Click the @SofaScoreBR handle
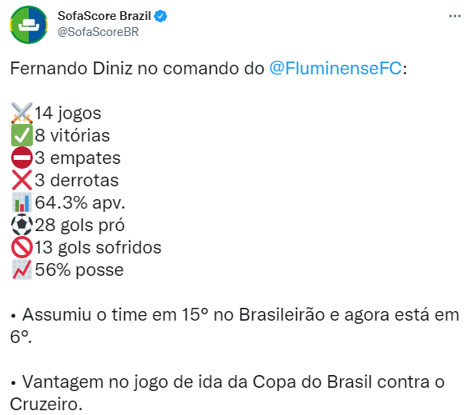 pos(98,32)
